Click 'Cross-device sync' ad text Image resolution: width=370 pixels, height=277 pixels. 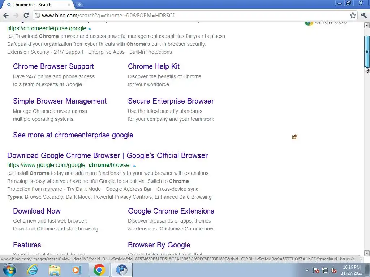(x=177, y=189)
